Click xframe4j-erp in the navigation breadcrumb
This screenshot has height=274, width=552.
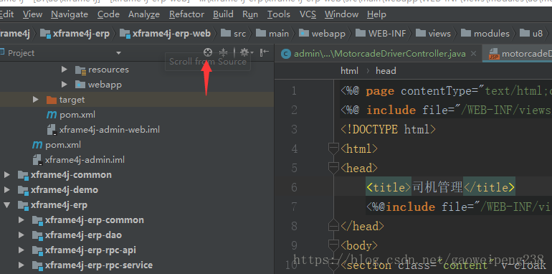coord(75,34)
